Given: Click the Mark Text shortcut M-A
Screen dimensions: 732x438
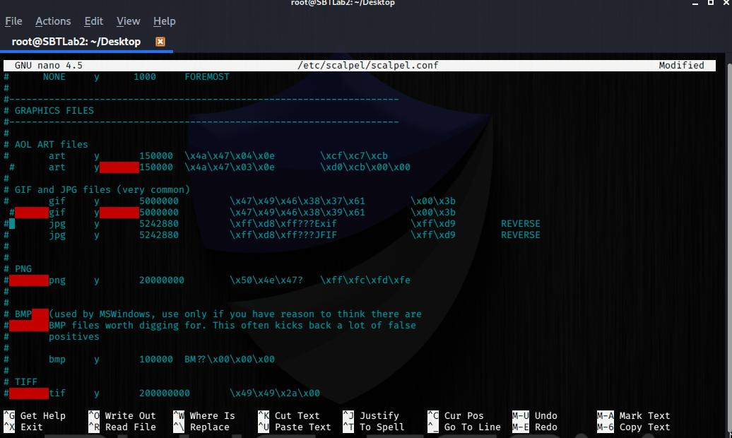Looking at the screenshot, I should [634, 415].
